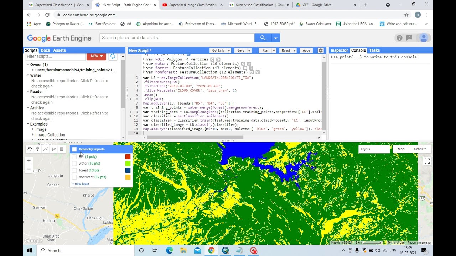Select the hand pan tool on the map
Screen dimensions: 456x256
pyautogui.click(x=30, y=149)
